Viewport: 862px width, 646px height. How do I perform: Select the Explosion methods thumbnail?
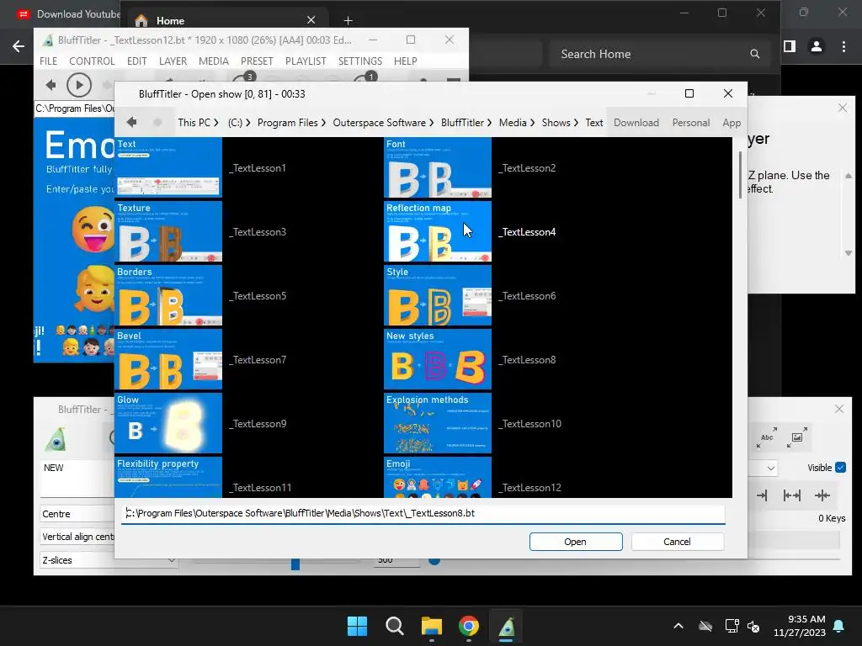(x=438, y=423)
